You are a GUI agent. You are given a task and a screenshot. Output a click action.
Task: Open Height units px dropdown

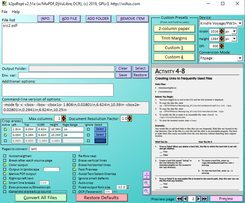(x=234, y=39)
